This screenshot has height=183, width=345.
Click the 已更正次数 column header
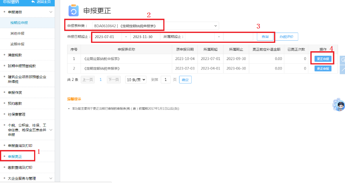(x=296, y=49)
